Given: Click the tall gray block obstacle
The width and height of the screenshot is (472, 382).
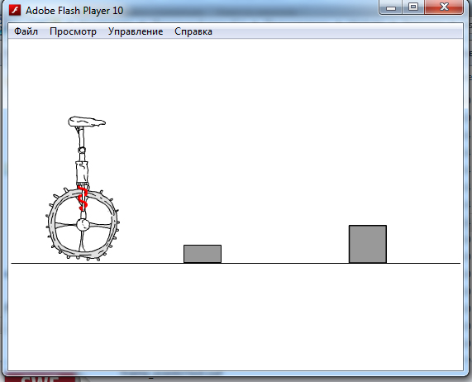Looking at the screenshot, I should click(368, 244).
